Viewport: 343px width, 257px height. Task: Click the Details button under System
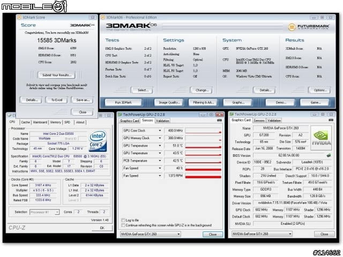click(x=265, y=90)
